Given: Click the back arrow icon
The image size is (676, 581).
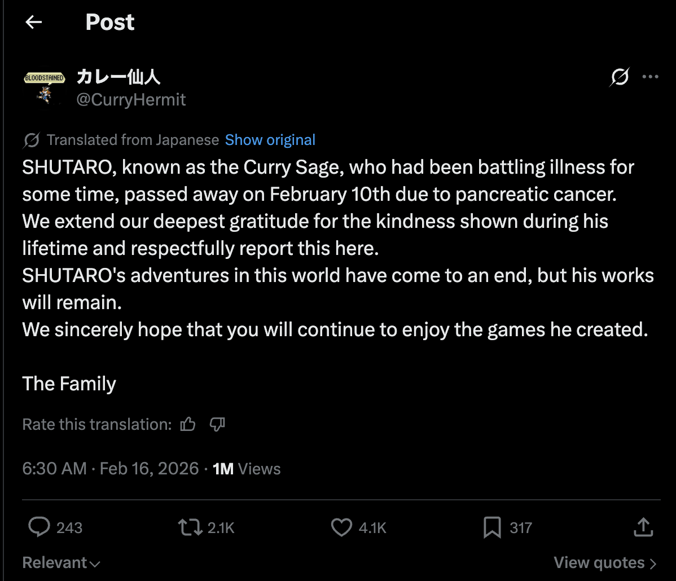Looking at the screenshot, I should pos(34,22).
